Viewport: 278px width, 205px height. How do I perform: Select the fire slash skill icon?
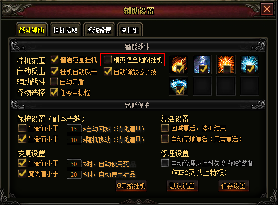[179, 64]
